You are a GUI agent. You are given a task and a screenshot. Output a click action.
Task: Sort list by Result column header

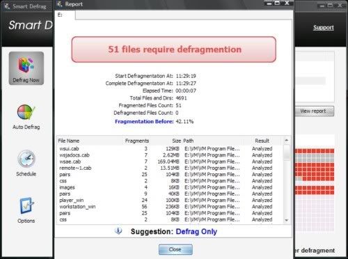262,141
